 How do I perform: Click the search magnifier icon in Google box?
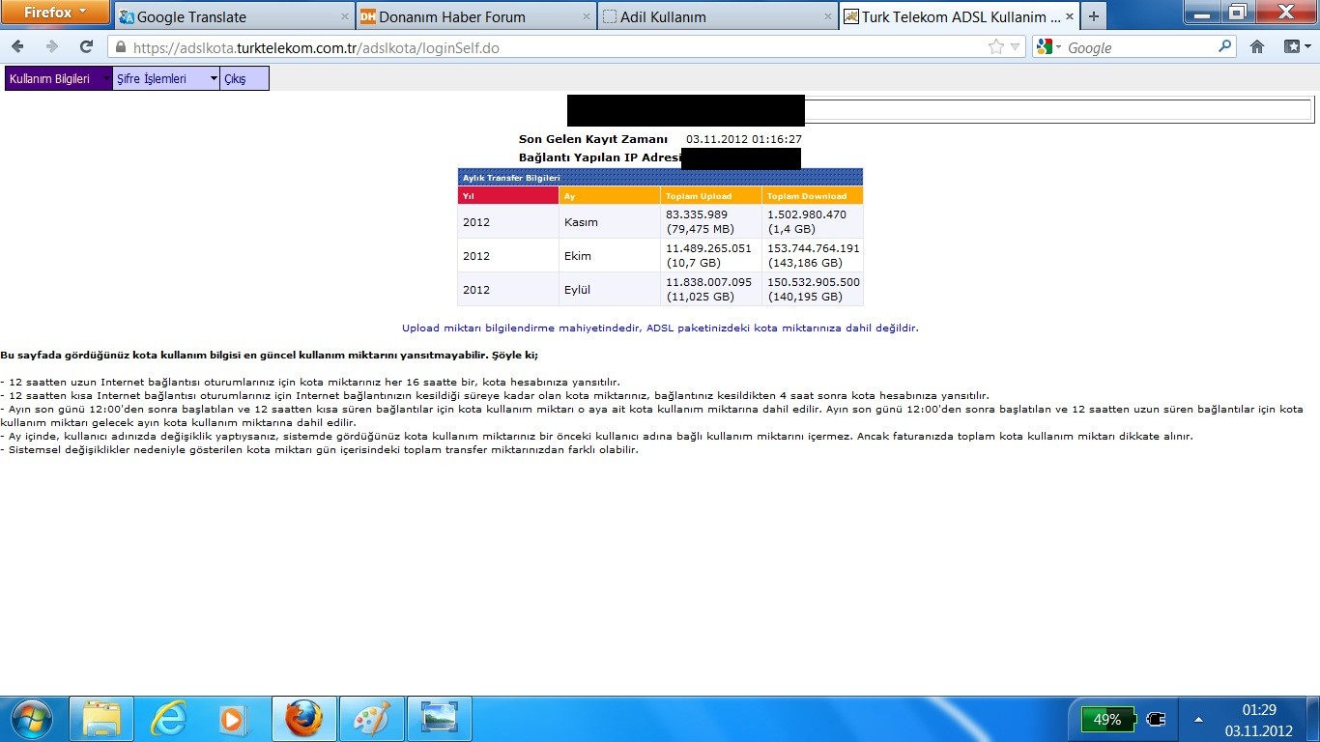point(1225,46)
